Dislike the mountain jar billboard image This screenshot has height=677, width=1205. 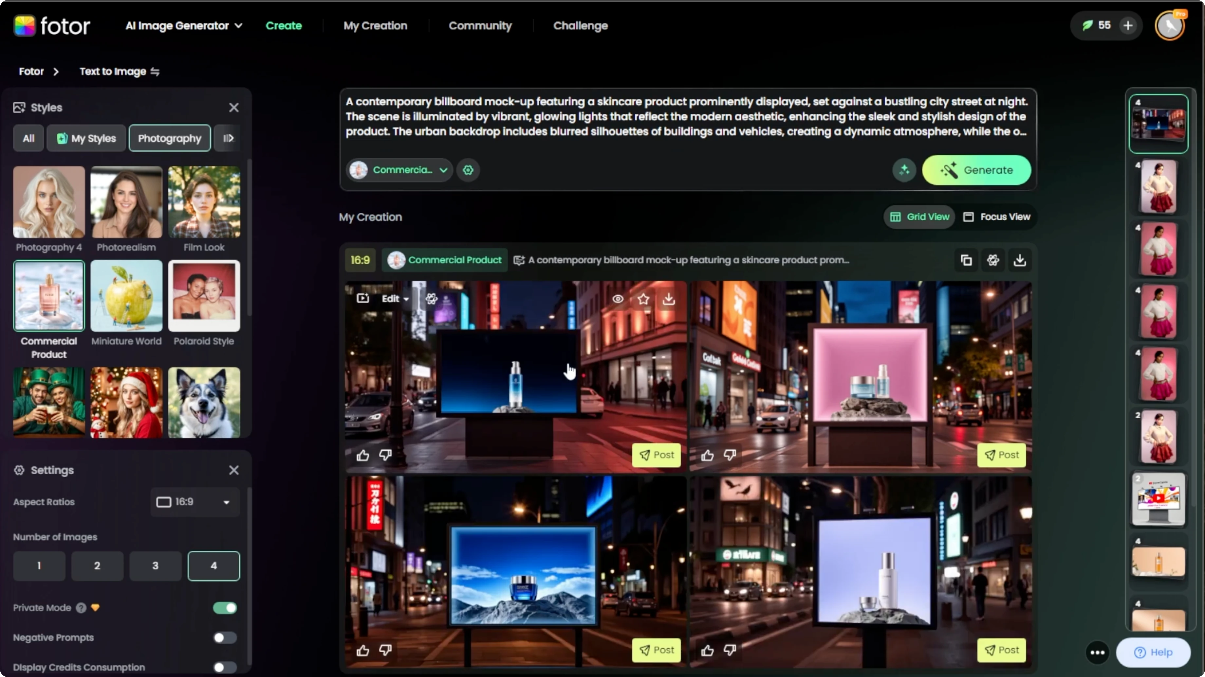coord(385,650)
